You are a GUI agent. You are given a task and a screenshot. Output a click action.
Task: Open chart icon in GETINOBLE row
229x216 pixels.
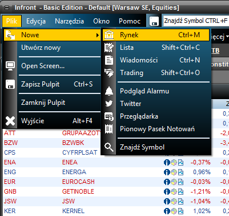tap(180, 192)
